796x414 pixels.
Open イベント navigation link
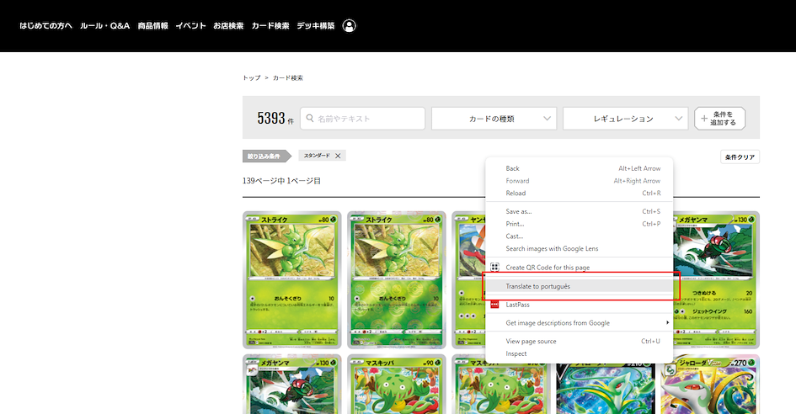(x=191, y=26)
